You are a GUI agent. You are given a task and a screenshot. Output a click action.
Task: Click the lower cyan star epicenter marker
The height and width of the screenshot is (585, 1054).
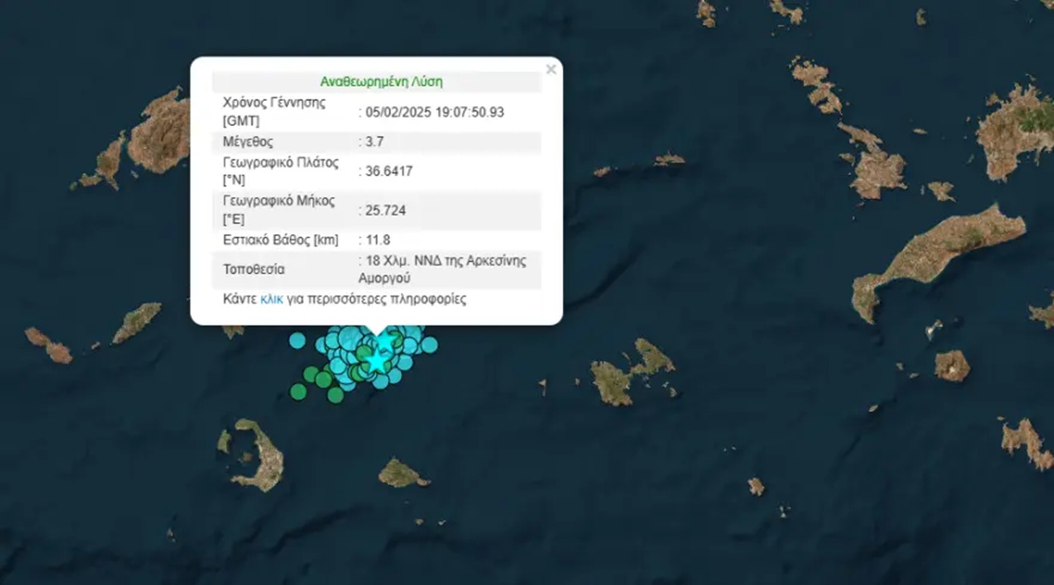[376, 361]
